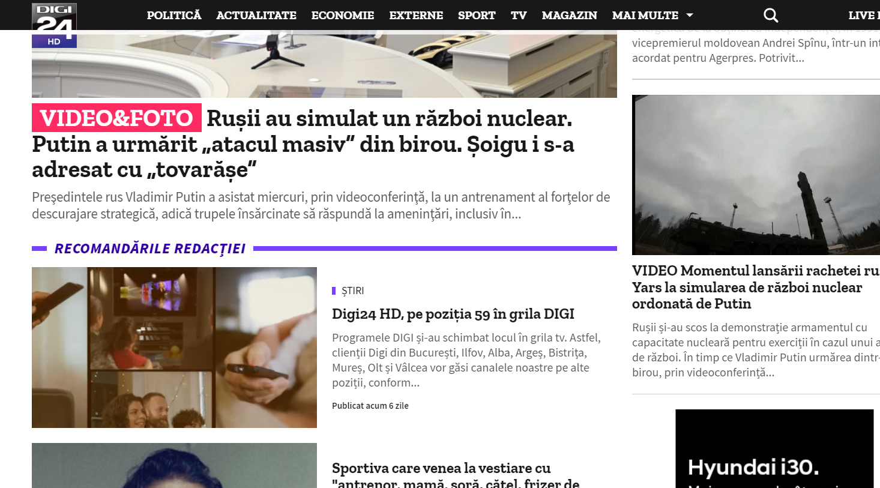Screen dimensions: 880x488
Task: Expand the MAI MULTE dropdown arrow
Action: [690, 15]
